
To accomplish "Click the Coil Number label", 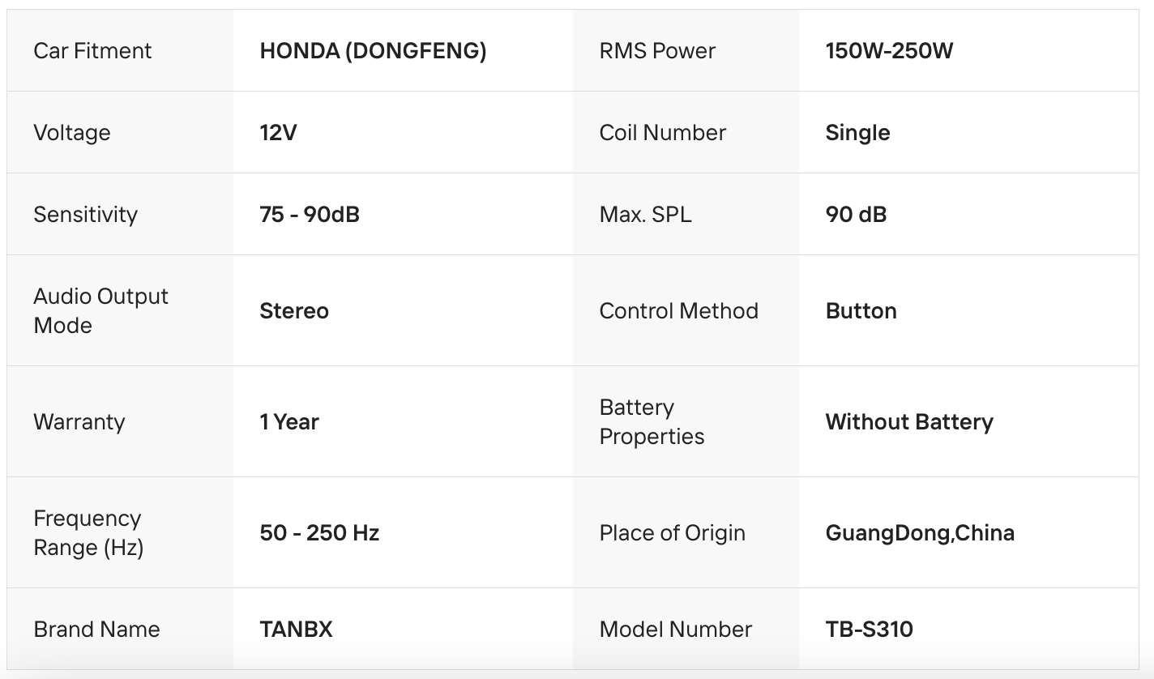I will coord(662,133).
